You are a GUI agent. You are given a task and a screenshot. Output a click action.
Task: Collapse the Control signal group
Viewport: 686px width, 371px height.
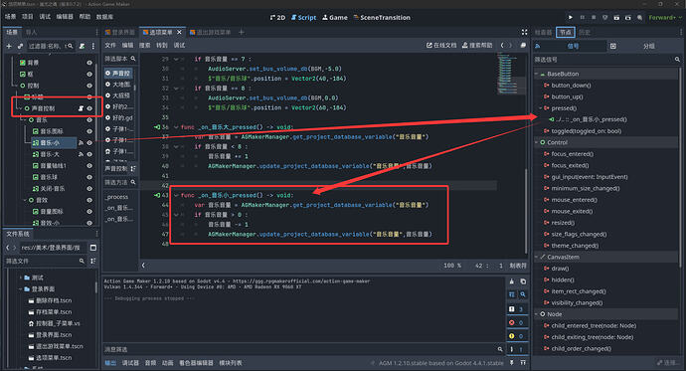click(x=537, y=142)
